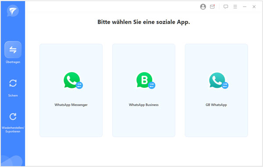The height and width of the screenshot is (167, 263).
Task: Click the WhatsApp Business B icon
Action: coord(146,80)
